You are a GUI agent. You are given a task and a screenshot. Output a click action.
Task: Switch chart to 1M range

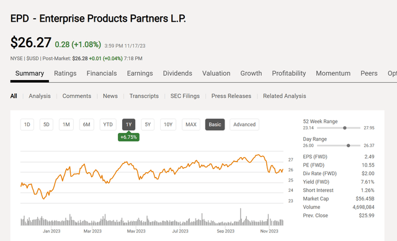(x=66, y=124)
